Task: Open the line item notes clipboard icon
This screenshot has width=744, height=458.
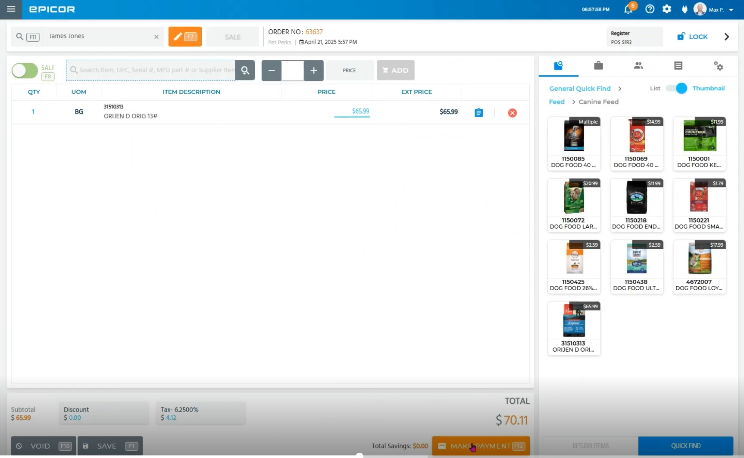Action: (478, 113)
